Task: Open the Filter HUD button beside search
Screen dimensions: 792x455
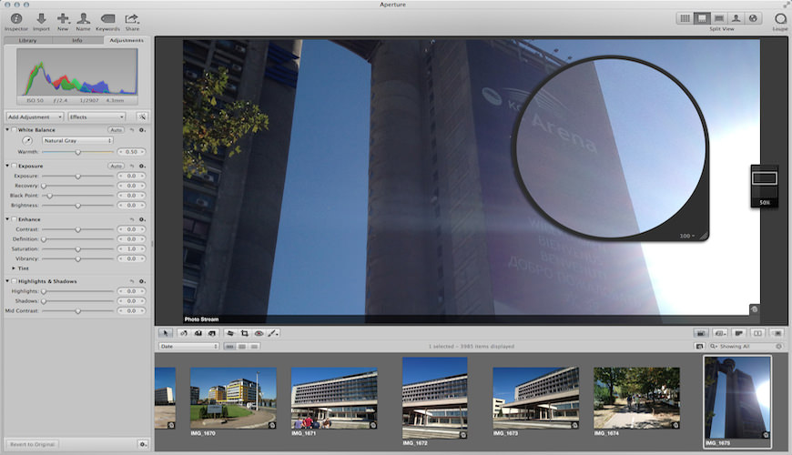Action: click(x=699, y=347)
